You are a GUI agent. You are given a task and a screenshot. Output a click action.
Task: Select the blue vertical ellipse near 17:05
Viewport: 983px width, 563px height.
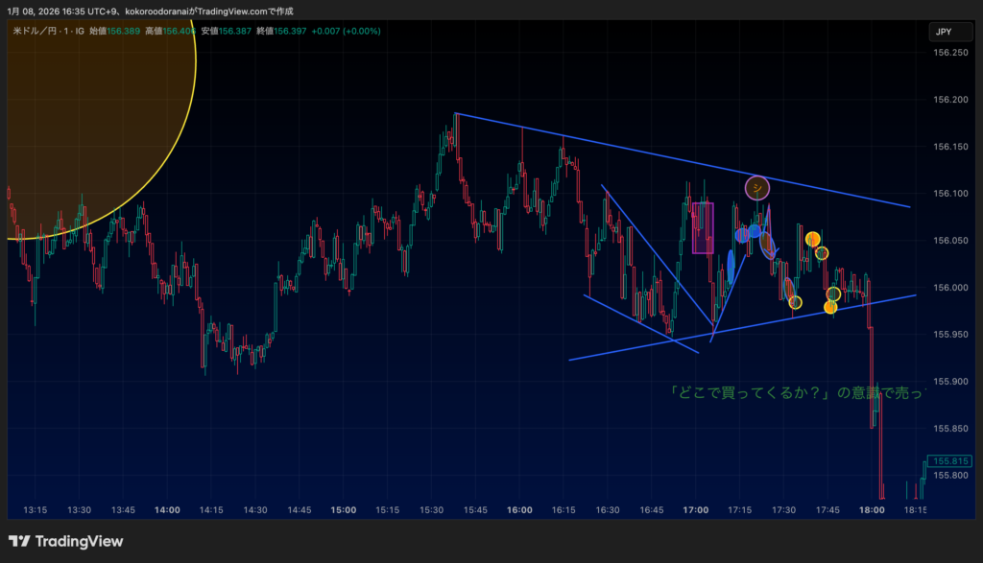click(731, 266)
